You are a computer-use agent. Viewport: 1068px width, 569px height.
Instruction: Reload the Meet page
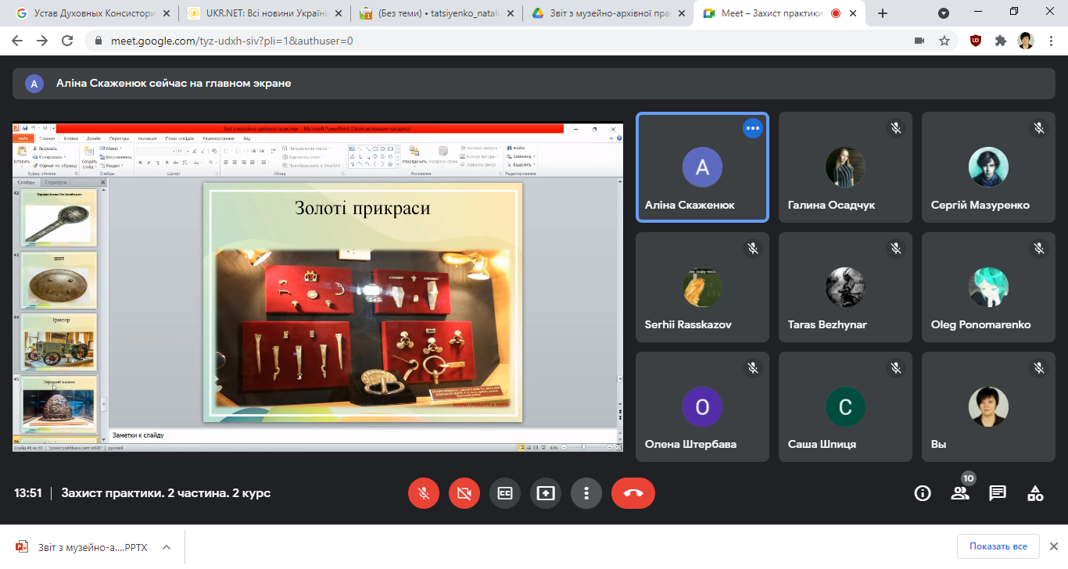(x=67, y=41)
